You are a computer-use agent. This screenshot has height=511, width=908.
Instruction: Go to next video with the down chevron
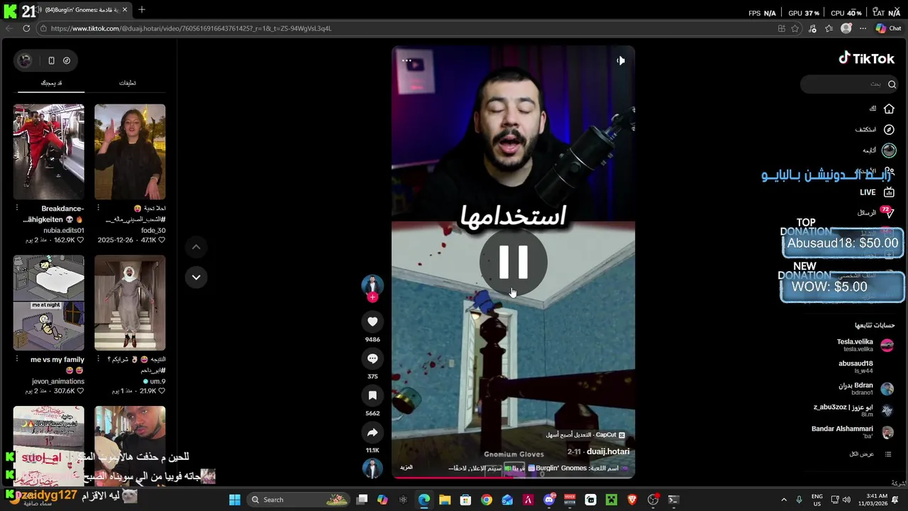196,278
